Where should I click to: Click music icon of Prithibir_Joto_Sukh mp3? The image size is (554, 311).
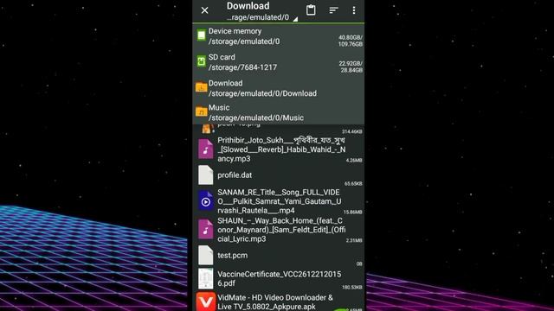pos(205,149)
